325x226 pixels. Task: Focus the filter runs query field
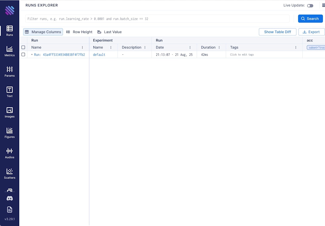click(157, 19)
